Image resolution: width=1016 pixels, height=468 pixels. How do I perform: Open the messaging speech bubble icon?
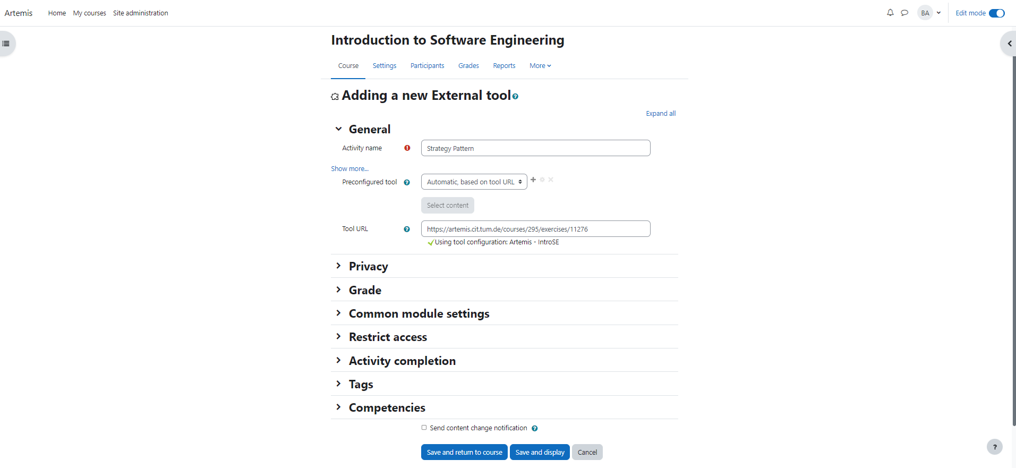click(x=904, y=13)
